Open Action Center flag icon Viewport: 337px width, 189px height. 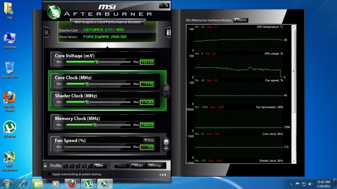tap(298, 184)
